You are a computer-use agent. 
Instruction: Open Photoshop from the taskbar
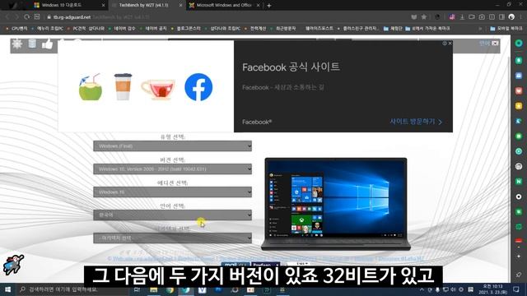[x=218, y=289]
